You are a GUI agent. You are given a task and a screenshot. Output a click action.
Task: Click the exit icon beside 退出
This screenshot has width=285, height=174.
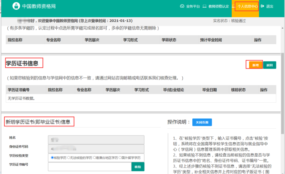pyautogui.click(x=262, y=6)
